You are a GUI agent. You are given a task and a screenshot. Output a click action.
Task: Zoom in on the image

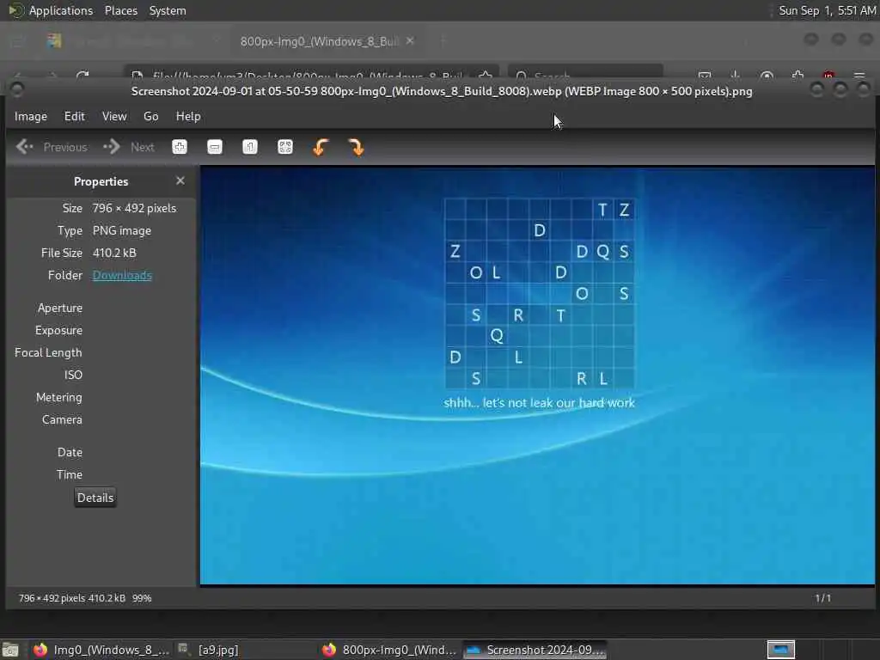tap(180, 147)
